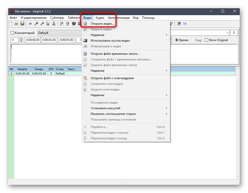Click the margin field showing 0

tap(234, 33)
